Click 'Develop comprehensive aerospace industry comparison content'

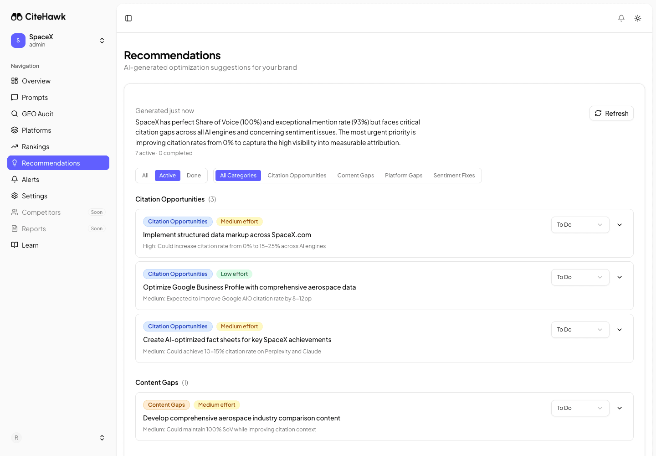(241, 418)
